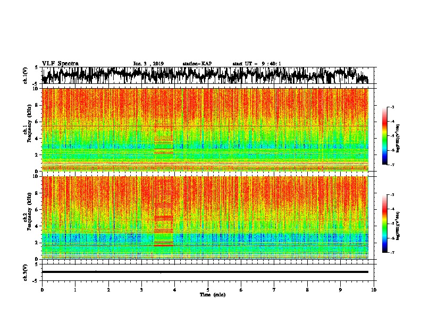Click the time axis tick label "8"

coord(307,289)
